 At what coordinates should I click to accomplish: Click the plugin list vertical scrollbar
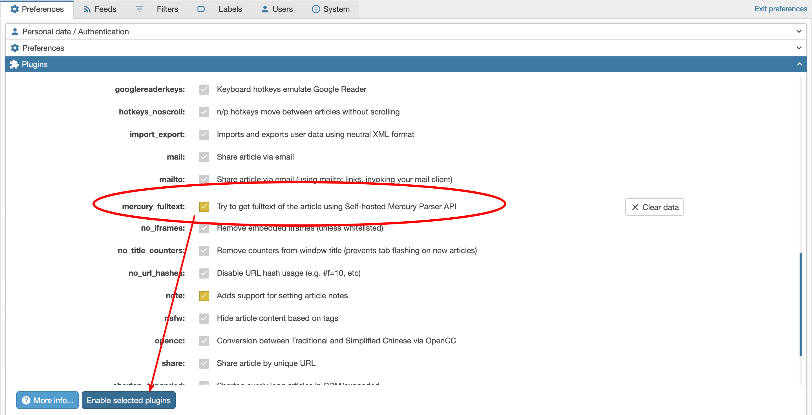(x=800, y=304)
